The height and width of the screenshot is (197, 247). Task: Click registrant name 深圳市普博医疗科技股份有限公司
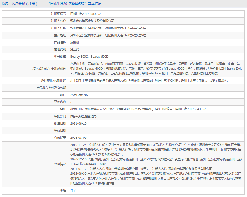coord(92,21)
